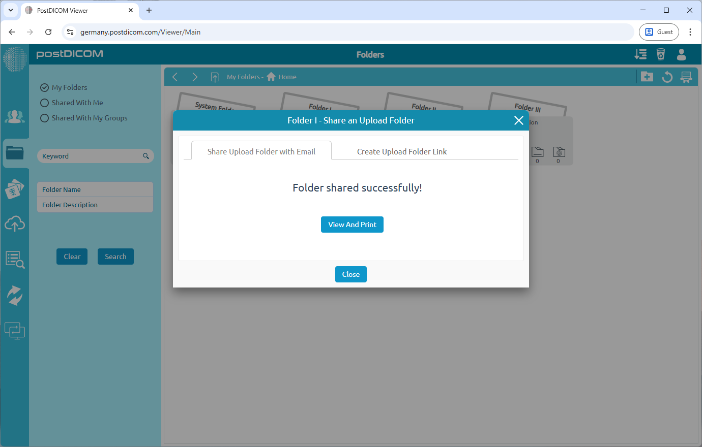Viewport: 702px width, 447px height.
Task: Switch to Create Upload Folder Link tab
Action: [x=401, y=151]
